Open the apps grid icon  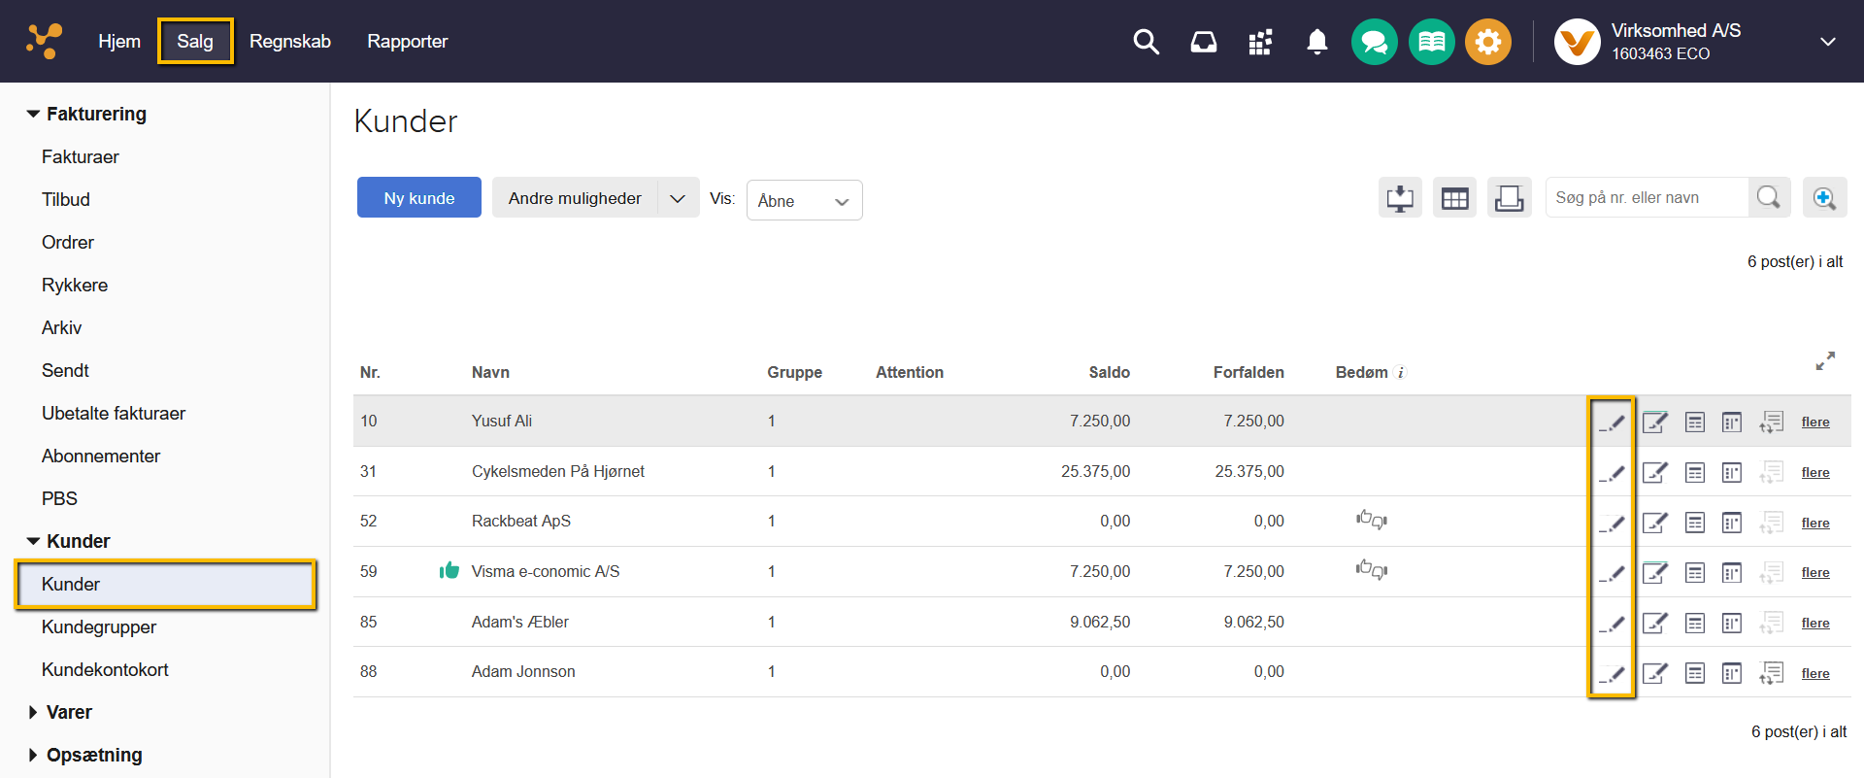1260,42
